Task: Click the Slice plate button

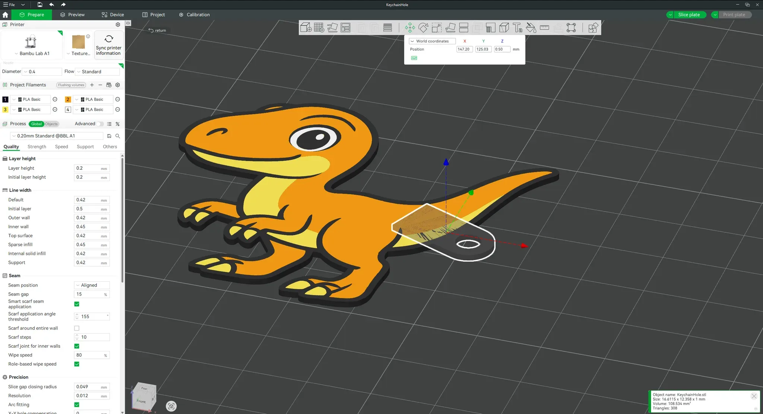Action: pyautogui.click(x=689, y=15)
